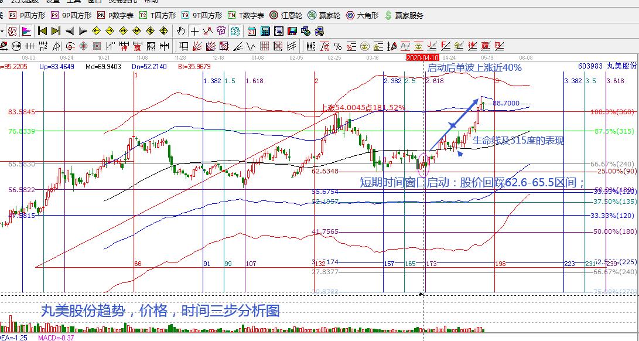Step chart backward with black left arrow

point(70,31)
